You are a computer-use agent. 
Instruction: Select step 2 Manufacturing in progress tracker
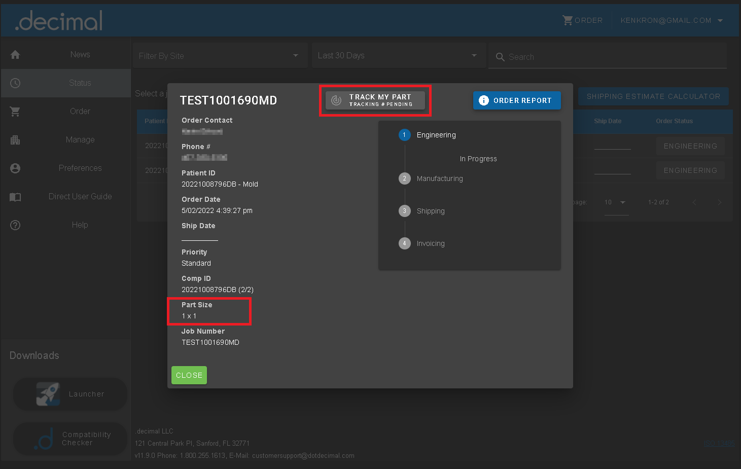click(439, 178)
